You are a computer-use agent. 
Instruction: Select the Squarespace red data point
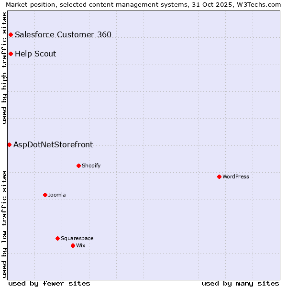(57, 238)
